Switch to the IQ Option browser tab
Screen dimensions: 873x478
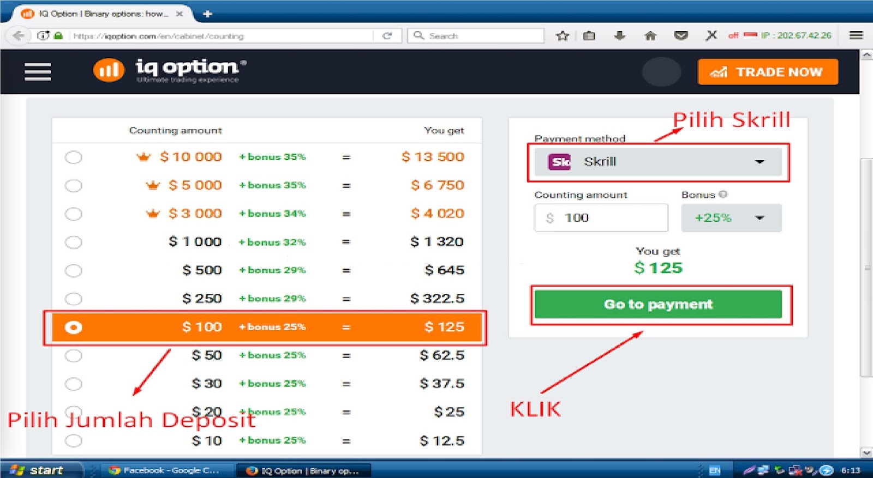[x=103, y=14]
